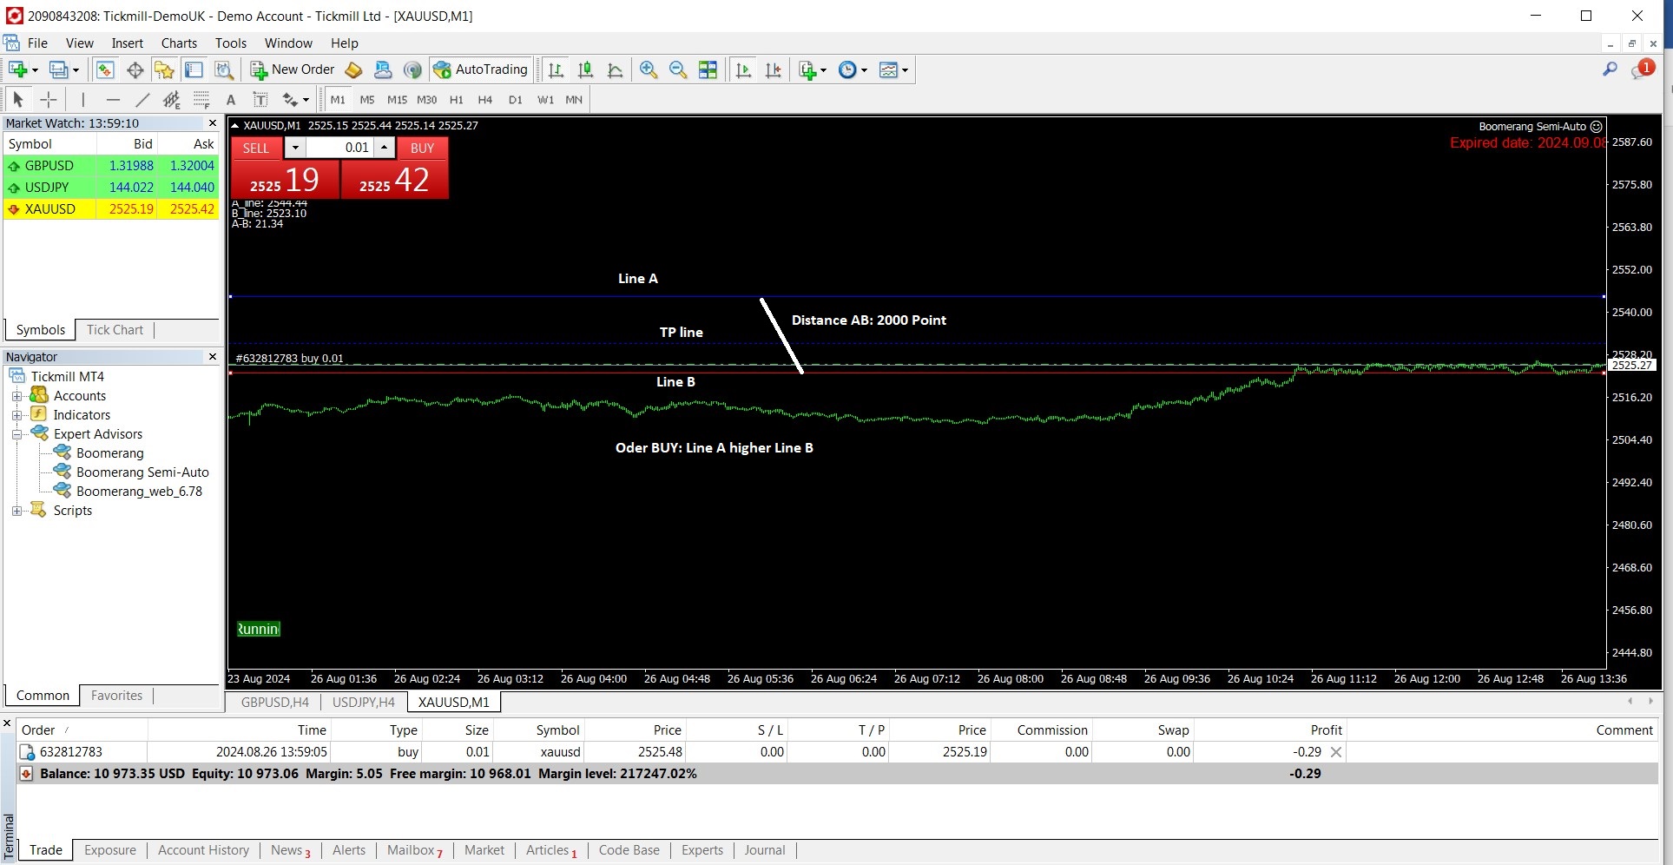Select the Text Label tool
The image size is (1673, 865).
pos(260,99)
